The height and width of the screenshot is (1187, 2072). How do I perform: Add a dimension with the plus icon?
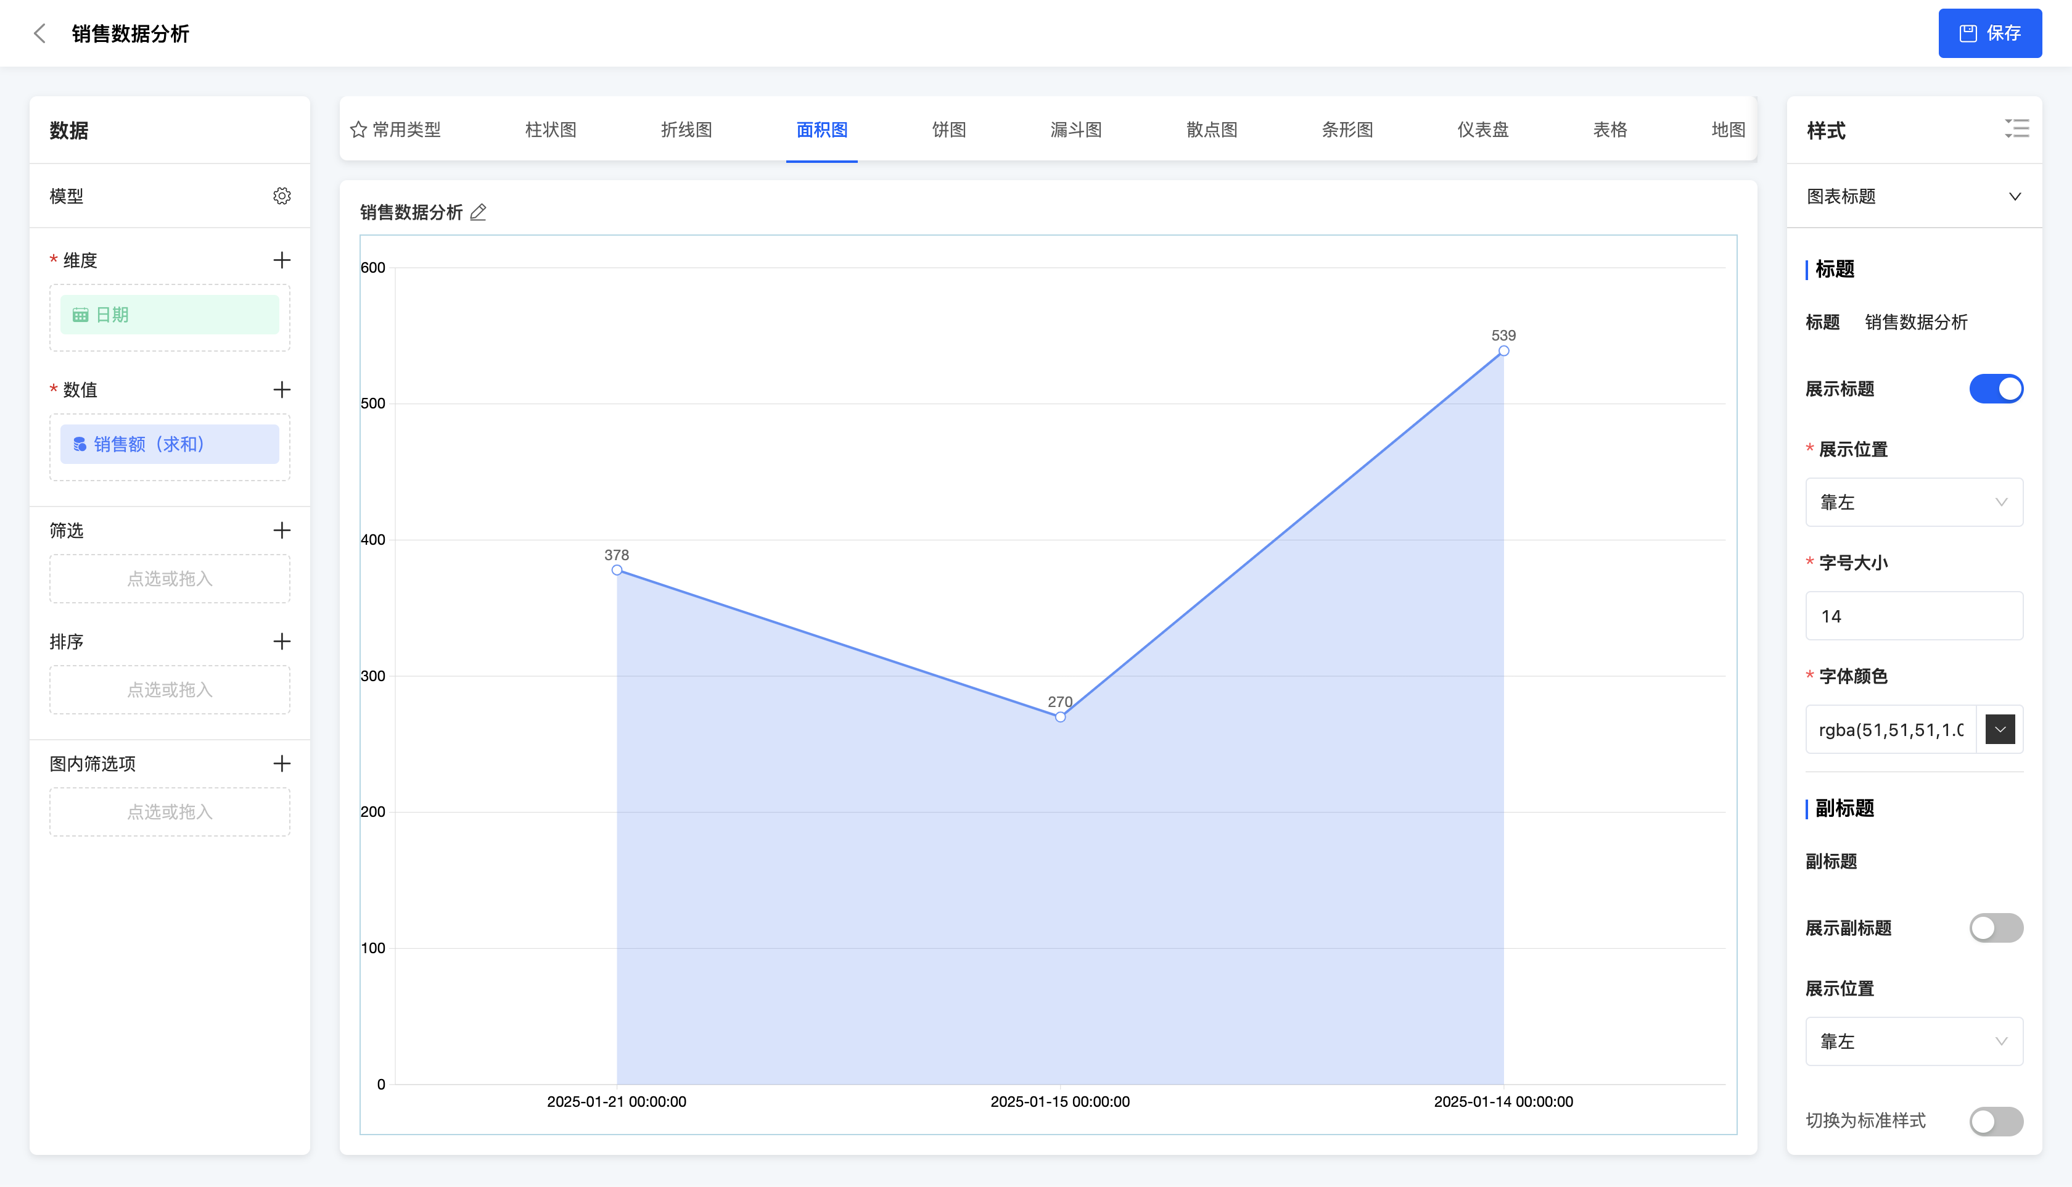tap(281, 260)
